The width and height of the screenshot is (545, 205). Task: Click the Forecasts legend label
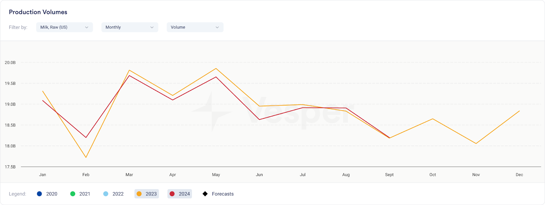point(223,194)
